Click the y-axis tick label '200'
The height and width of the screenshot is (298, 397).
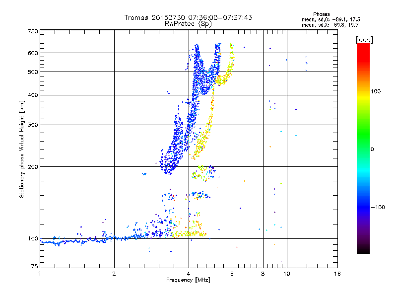33,167
